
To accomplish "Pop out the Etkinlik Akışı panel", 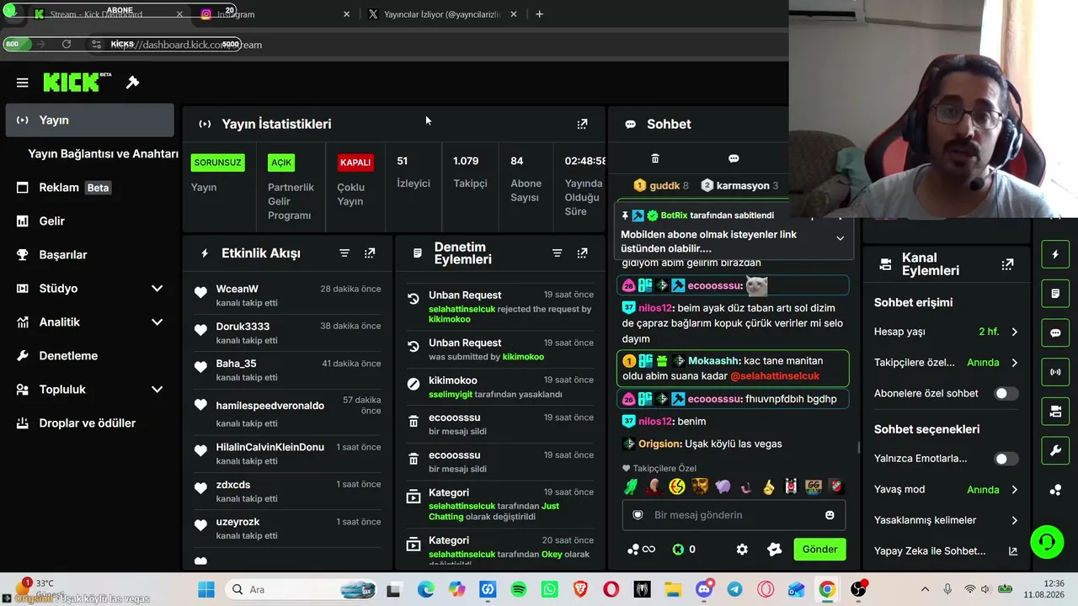I will click(370, 252).
